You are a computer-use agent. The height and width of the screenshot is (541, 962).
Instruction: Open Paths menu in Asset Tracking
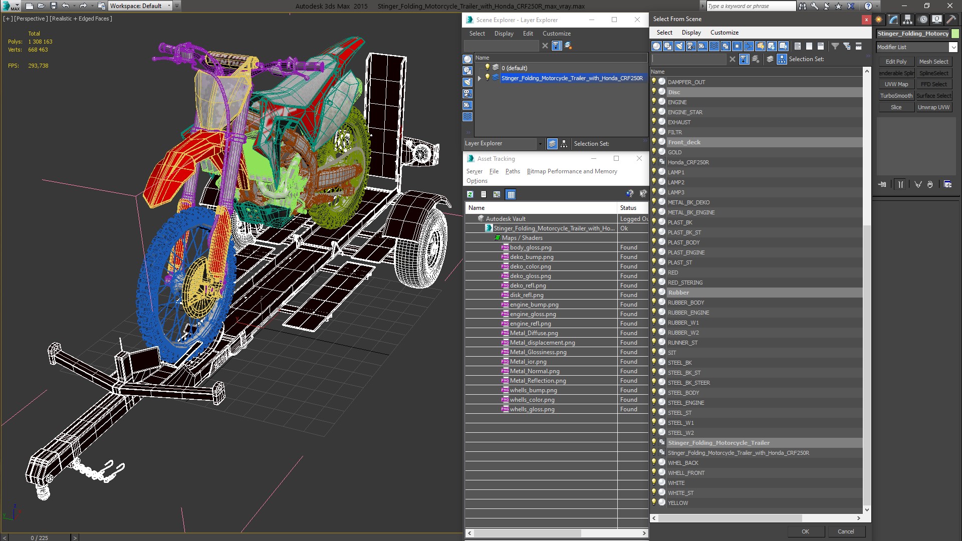click(x=513, y=171)
